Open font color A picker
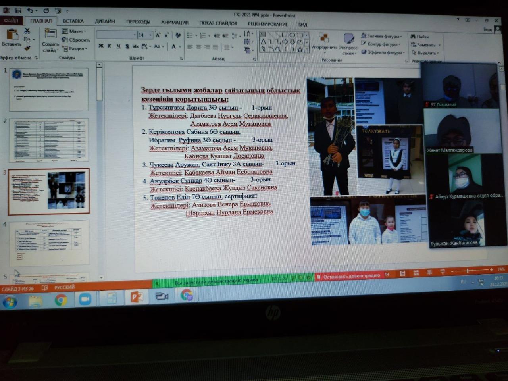The image size is (508, 381). (174, 47)
